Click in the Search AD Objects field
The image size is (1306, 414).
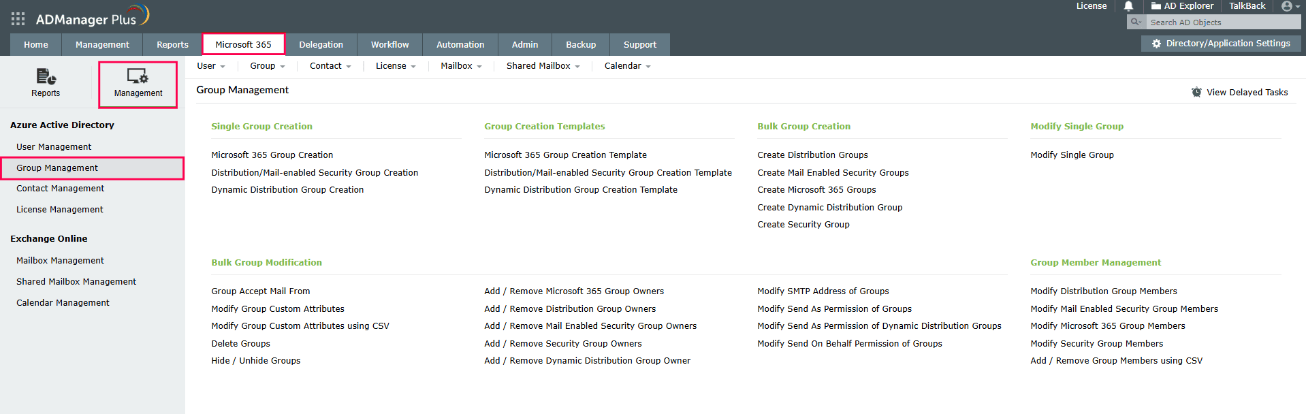(x=1223, y=22)
